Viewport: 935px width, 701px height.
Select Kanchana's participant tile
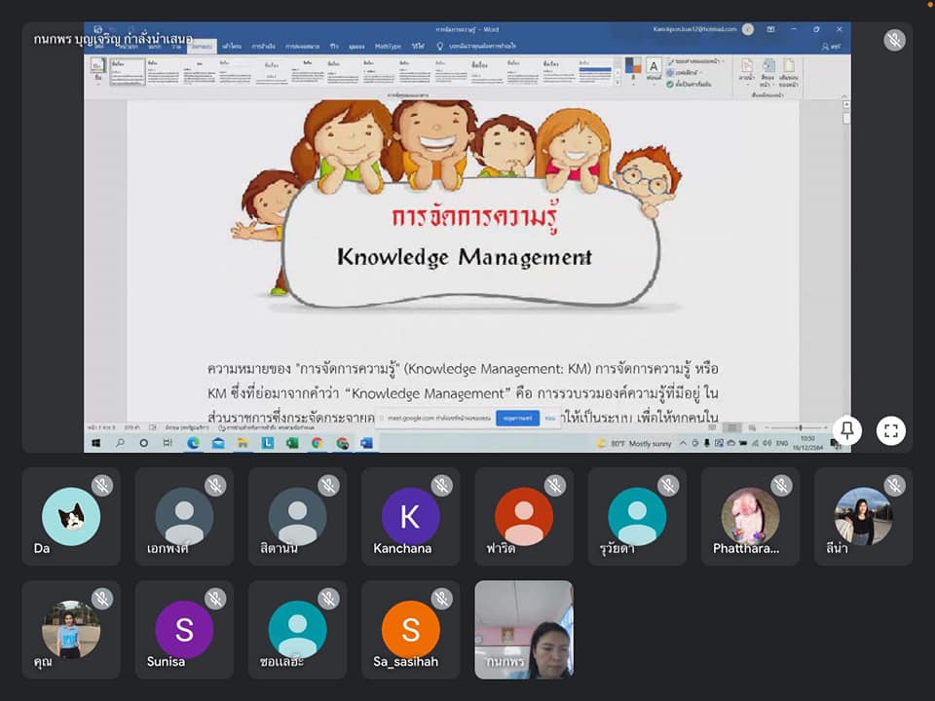pyautogui.click(x=410, y=517)
